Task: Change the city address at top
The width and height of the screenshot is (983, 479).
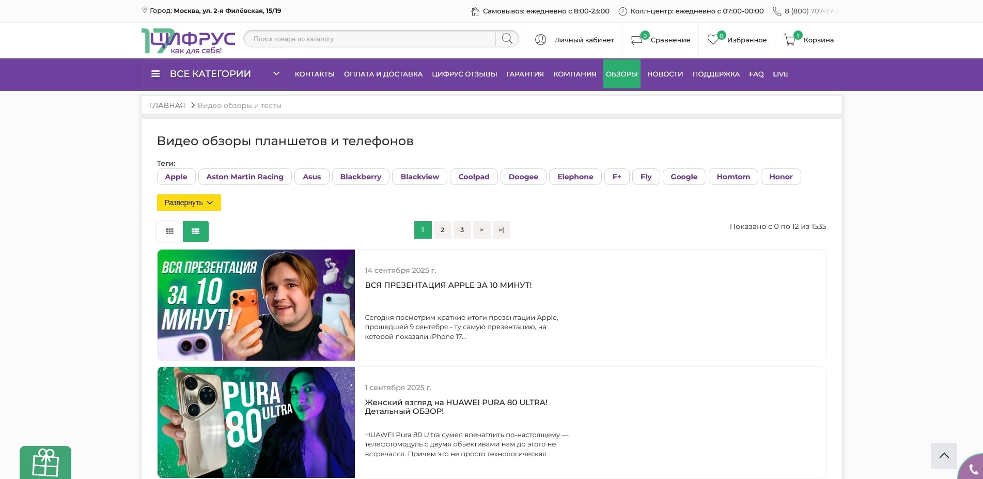Action: (227, 11)
